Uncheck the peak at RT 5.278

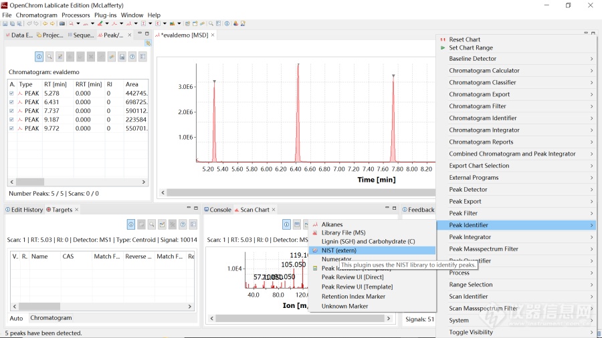[x=12, y=94]
